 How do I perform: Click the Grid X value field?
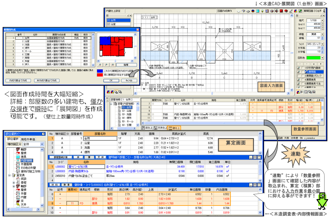313,24
